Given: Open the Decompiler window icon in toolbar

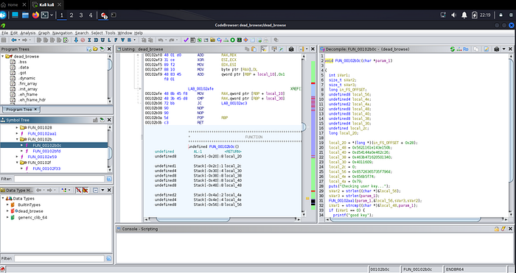Looking at the screenshot, I should click(219, 40).
